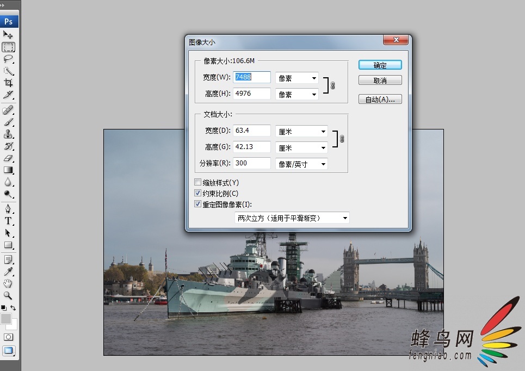Image resolution: width=525 pixels, height=371 pixels.
Task: Click the 确定 button
Action: pyautogui.click(x=380, y=65)
